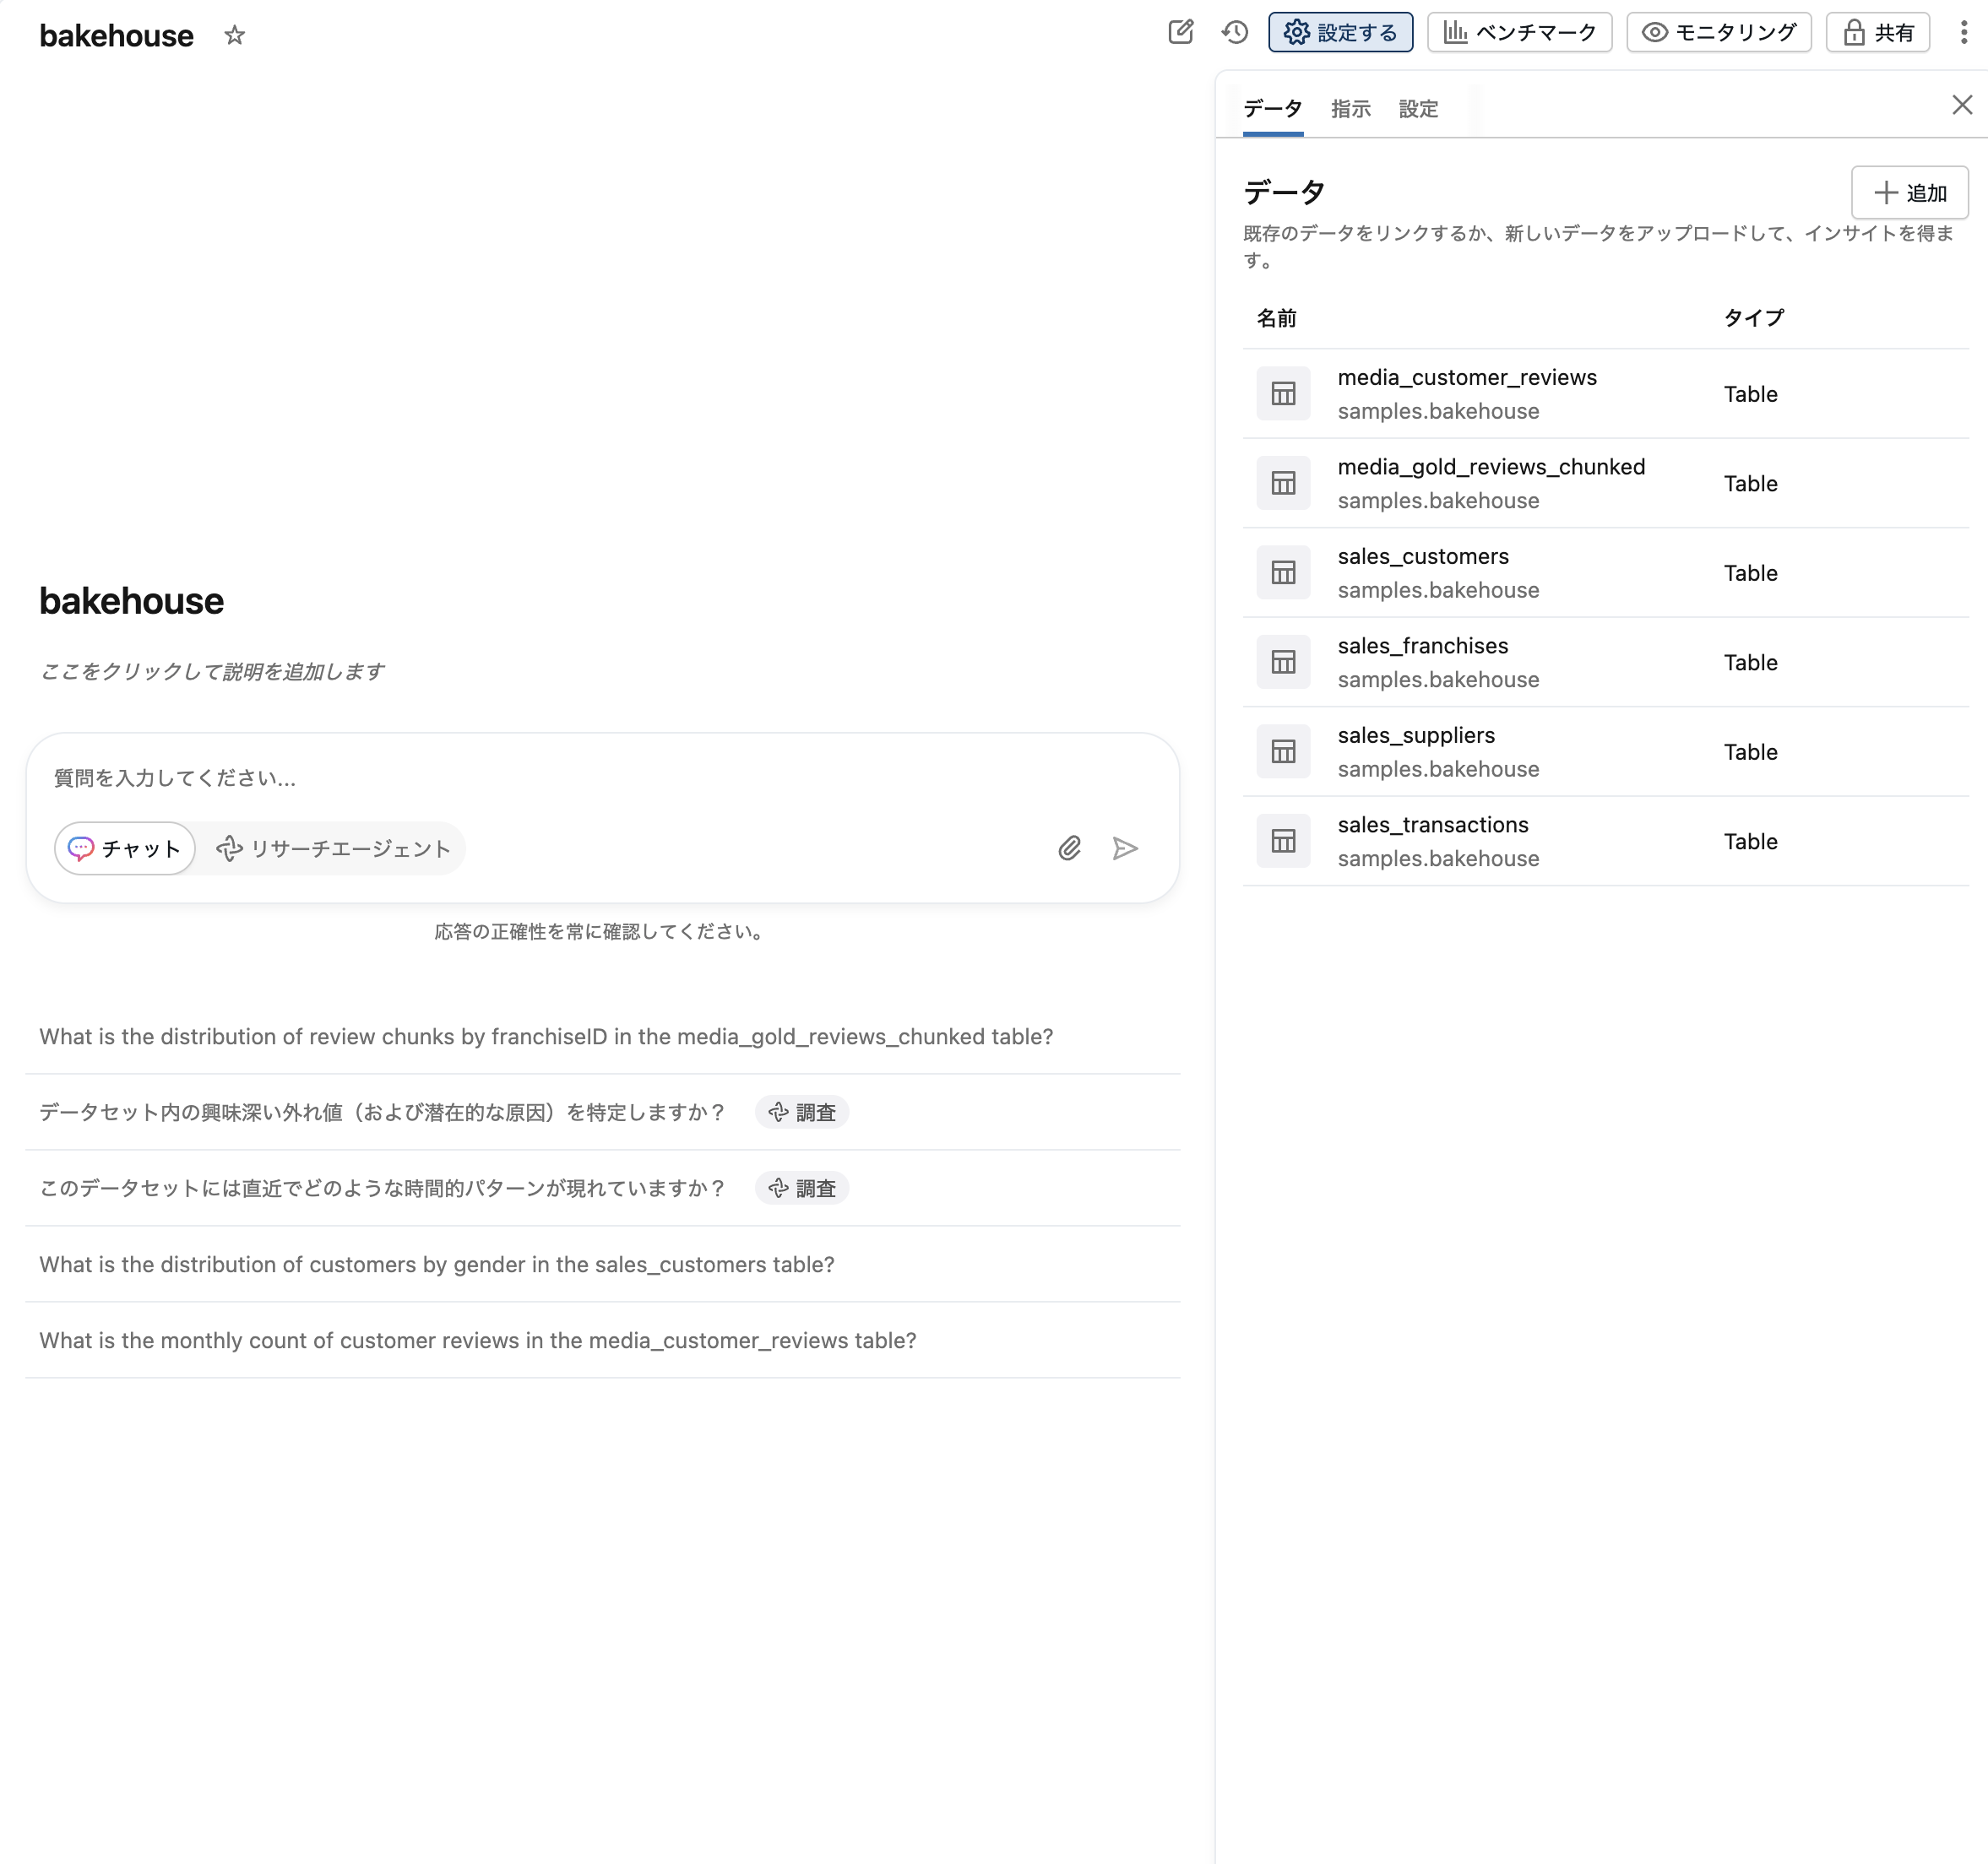The height and width of the screenshot is (1864, 1988).
Task: Attach a file using the paperclip icon
Action: [x=1069, y=848]
